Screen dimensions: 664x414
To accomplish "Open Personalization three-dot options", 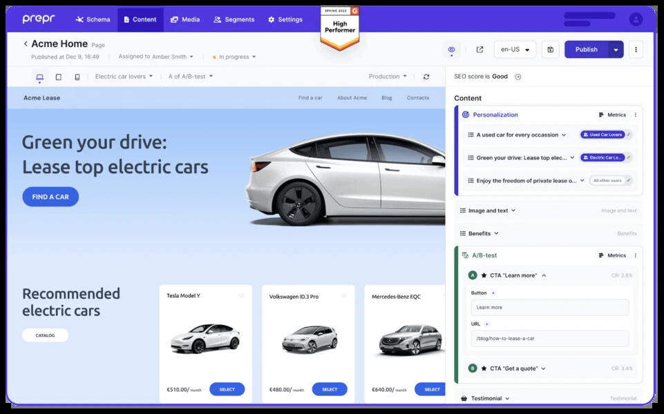I will click(635, 115).
